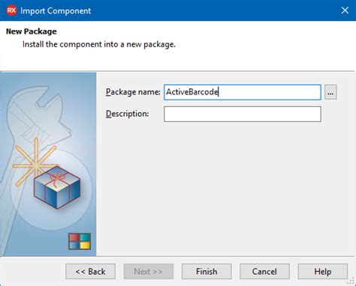Click the Import Component title bar text
The width and height of the screenshot is (356, 286).
coord(56,10)
